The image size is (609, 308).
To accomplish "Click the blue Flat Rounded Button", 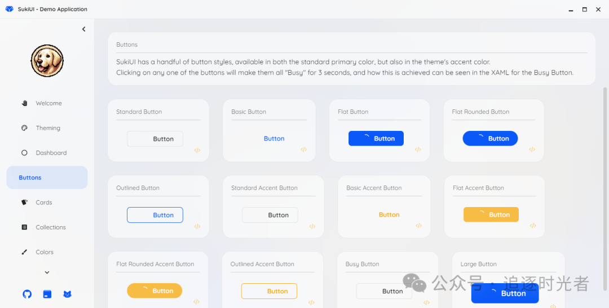I will tap(490, 139).
